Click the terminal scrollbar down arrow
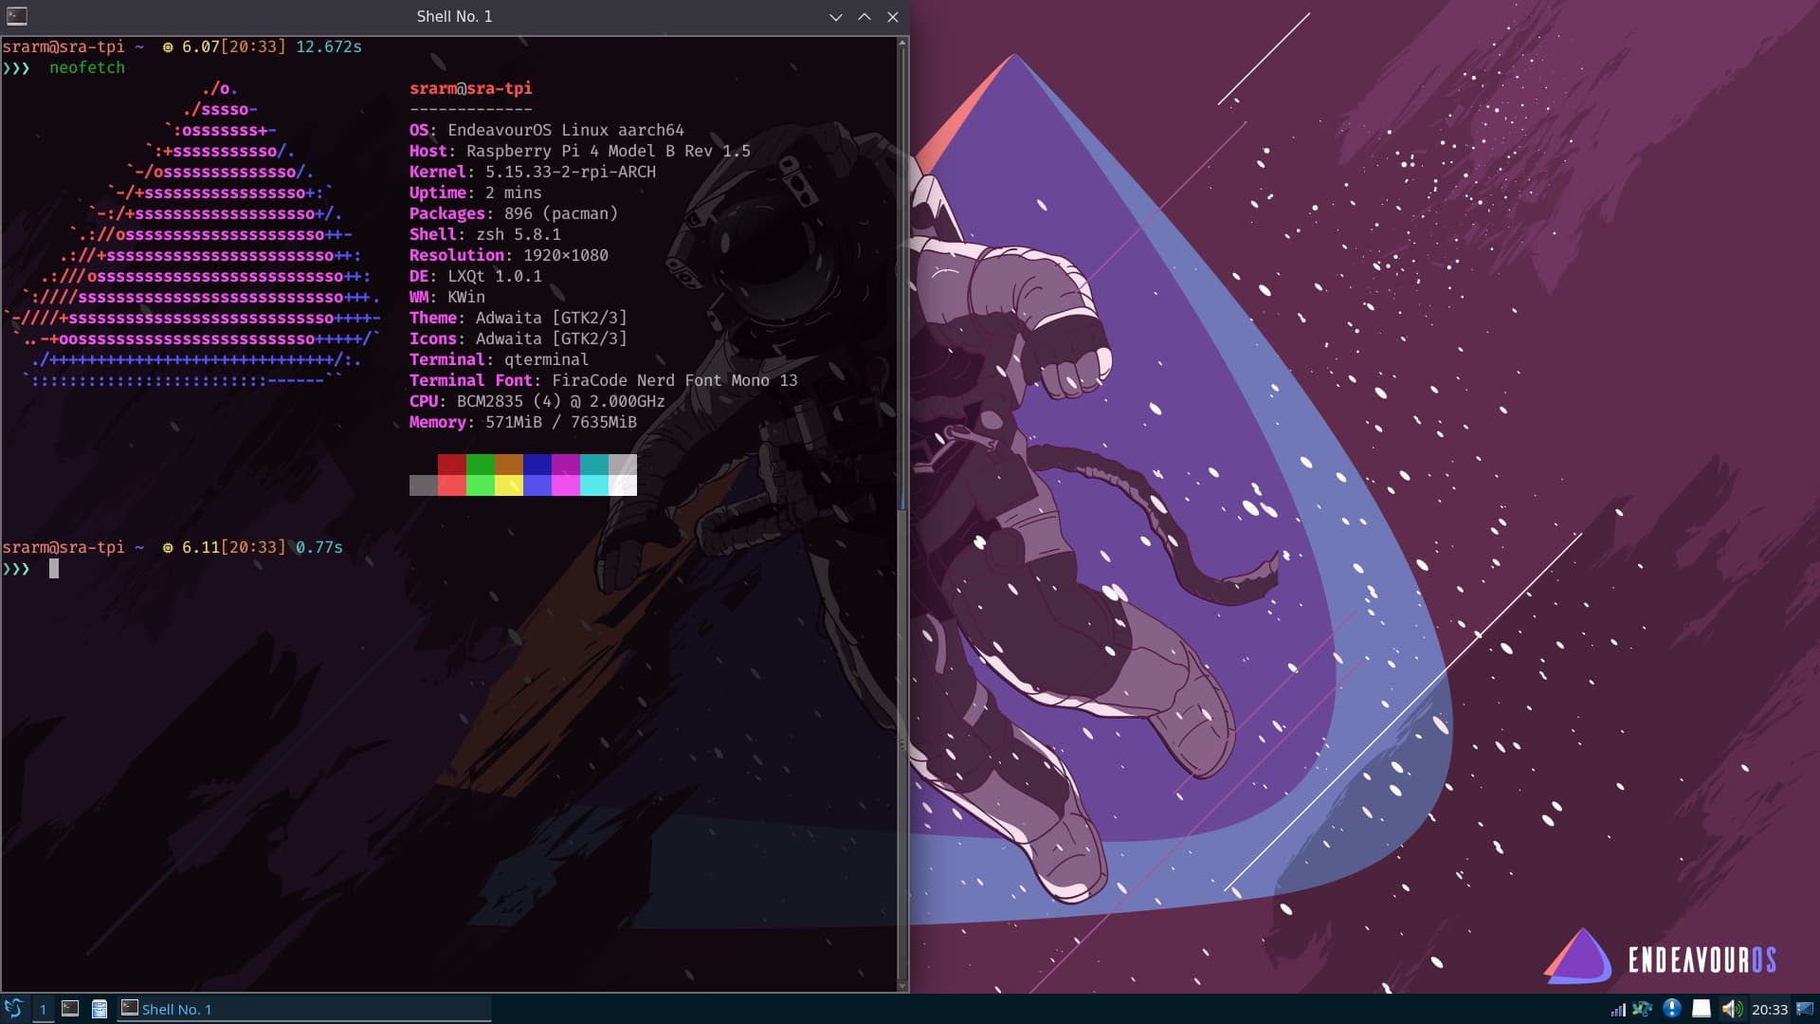The height and width of the screenshot is (1024, 1820). point(901,986)
